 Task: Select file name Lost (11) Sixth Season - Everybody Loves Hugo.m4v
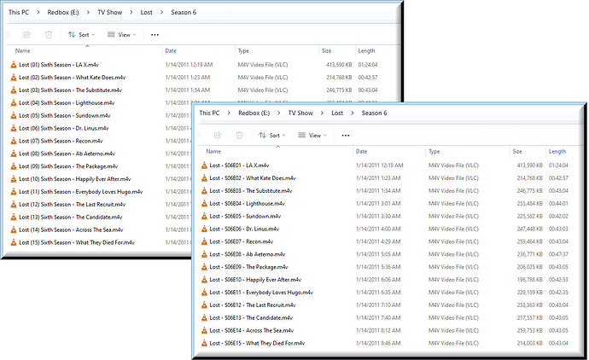[81, 192]
